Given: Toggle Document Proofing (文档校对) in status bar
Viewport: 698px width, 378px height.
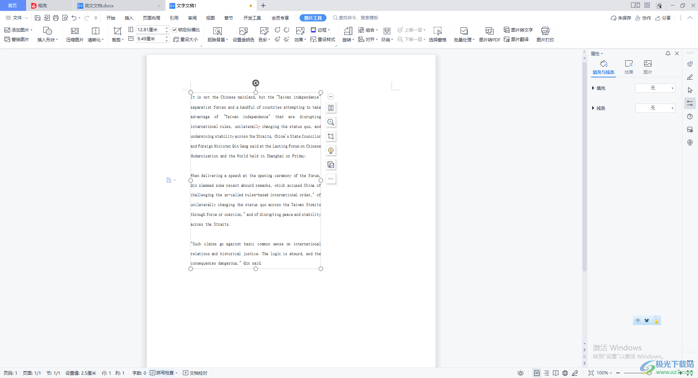Looking at the screenshot, I should point(195,373).
